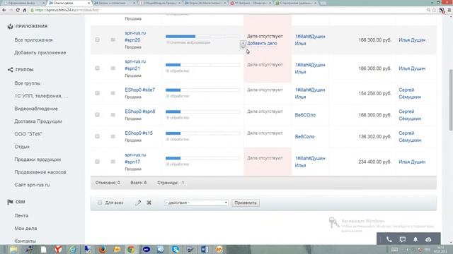Open 'Добавить приложение' in sidebar
The image size is (453, 254).
40,53
